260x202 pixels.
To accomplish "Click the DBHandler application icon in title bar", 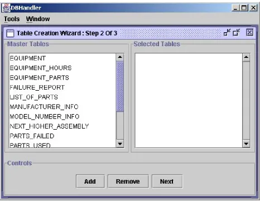I will [x=6, y=8].
